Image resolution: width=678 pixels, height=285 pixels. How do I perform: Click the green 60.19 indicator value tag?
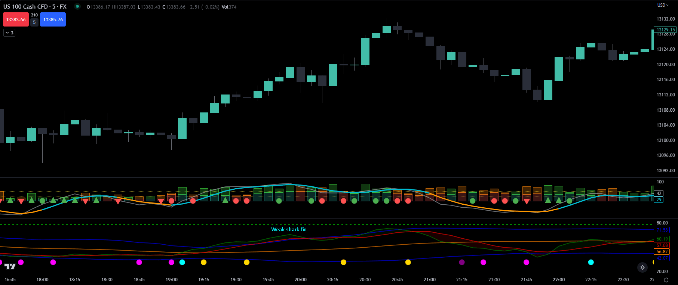click(662, 239)
